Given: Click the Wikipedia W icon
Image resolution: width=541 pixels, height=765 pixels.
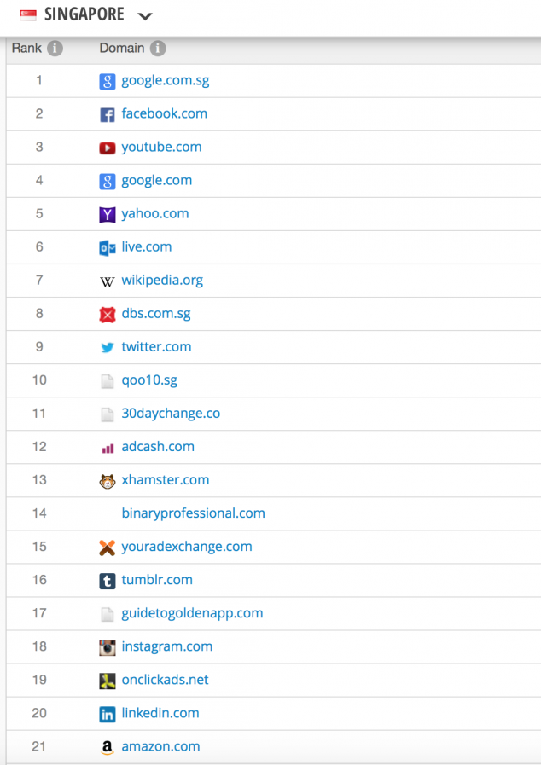Looking at the screenshot, I should [107, 281].
